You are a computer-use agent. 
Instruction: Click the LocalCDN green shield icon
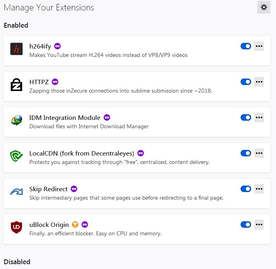(x=16, y=156)
